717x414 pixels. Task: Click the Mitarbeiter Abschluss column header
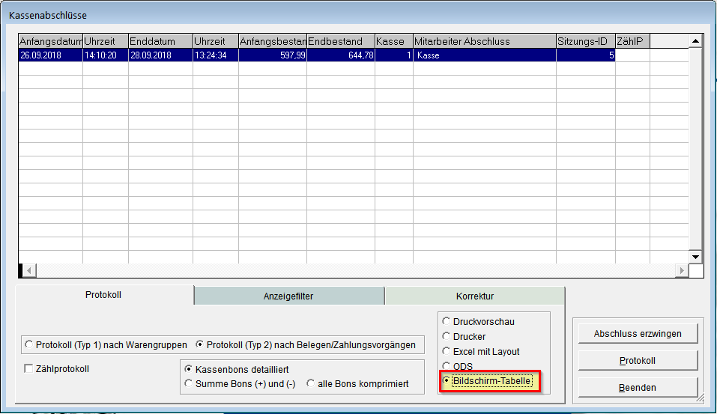coord(485,41)
